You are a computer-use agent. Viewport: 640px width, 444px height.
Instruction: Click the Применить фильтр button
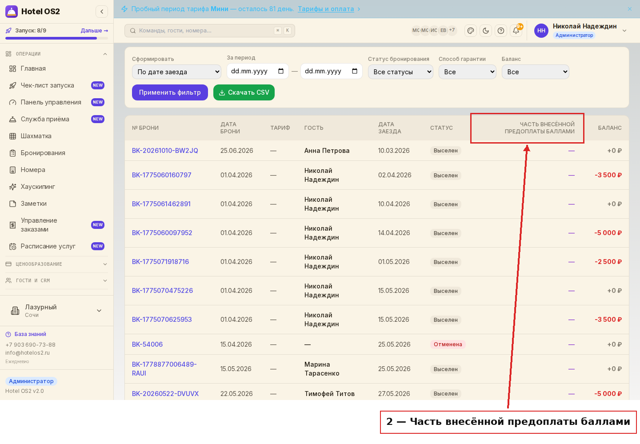pyautogui.click(x=170, y=92)
